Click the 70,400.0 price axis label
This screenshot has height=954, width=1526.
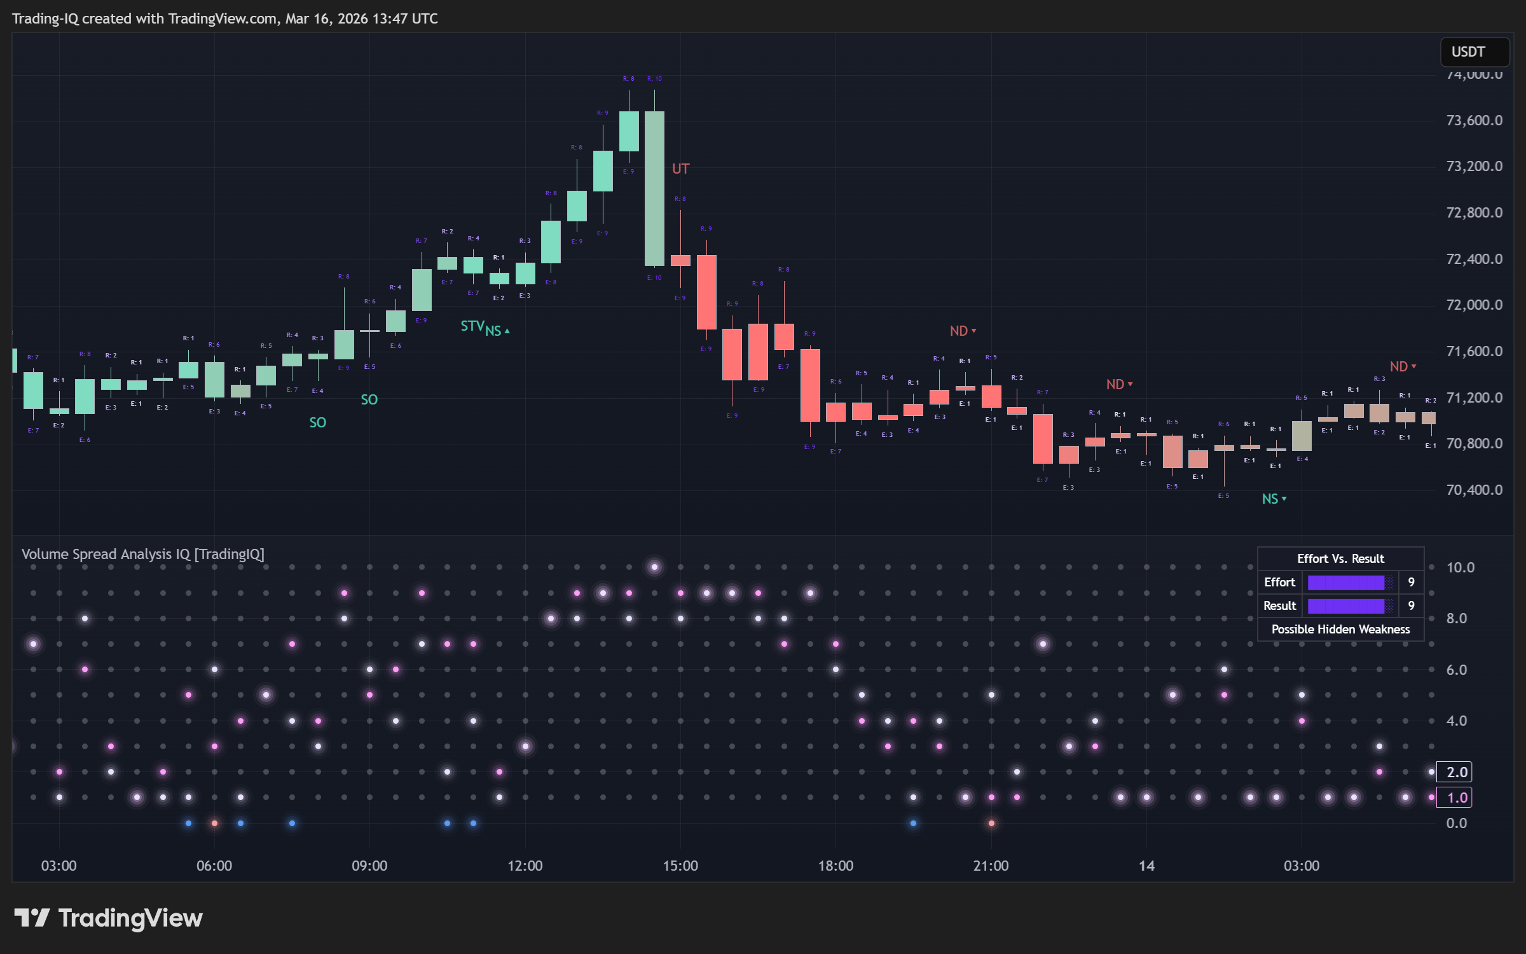click(x=1474, y=490)
